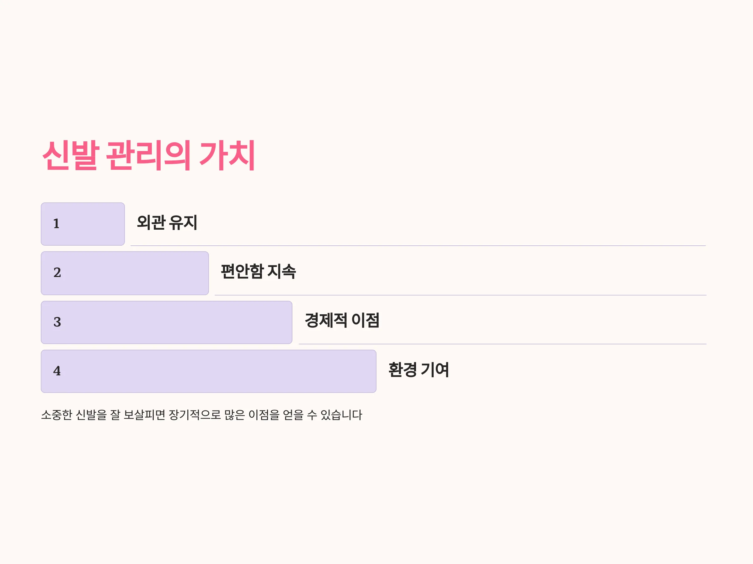
Task: Click the 환경 기여 heading
Action: coord(419,369)
